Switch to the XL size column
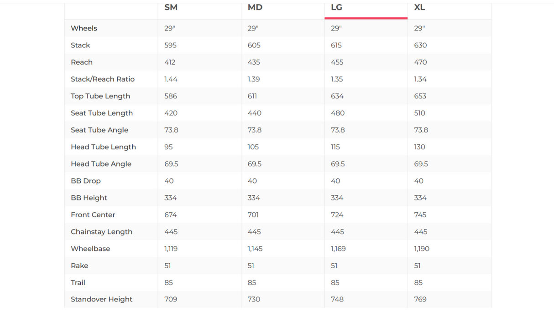Image resolution: width=554 pixels, height=311 pixels. click(419, 7)
